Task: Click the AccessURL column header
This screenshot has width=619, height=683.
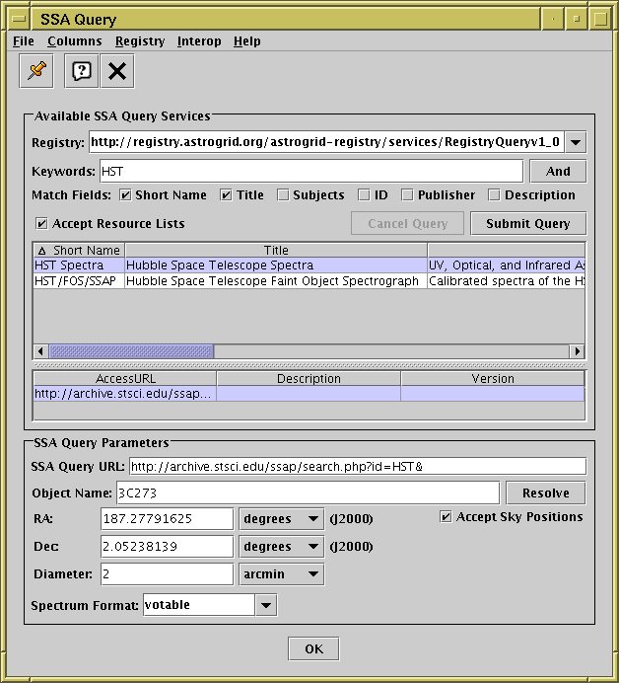Action: [125, 379]
